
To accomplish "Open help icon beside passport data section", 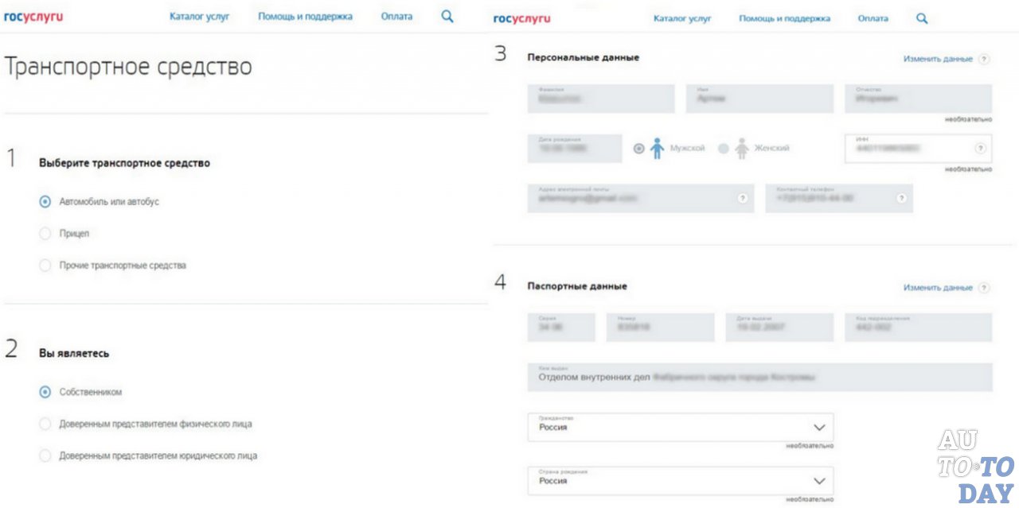I will click(984, 288).
